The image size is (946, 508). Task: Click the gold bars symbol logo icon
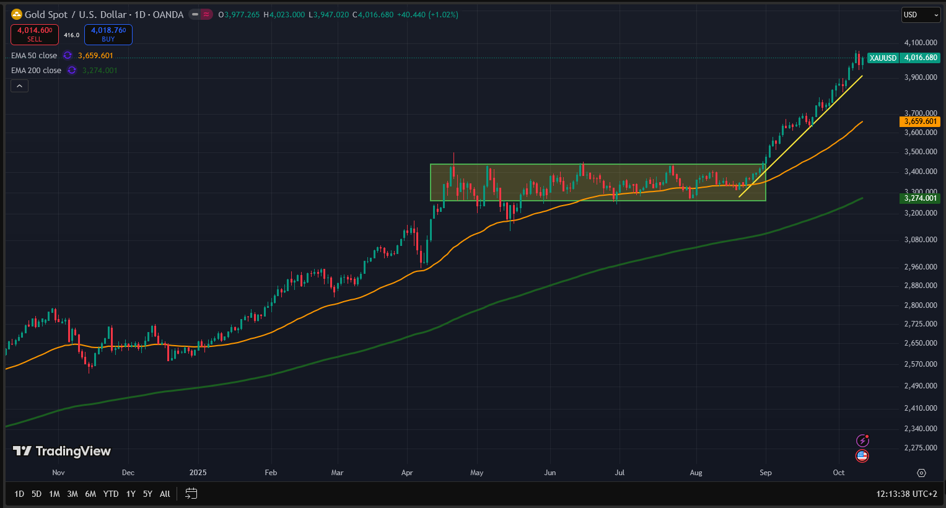pyautogui.click(x=17, y=14)
